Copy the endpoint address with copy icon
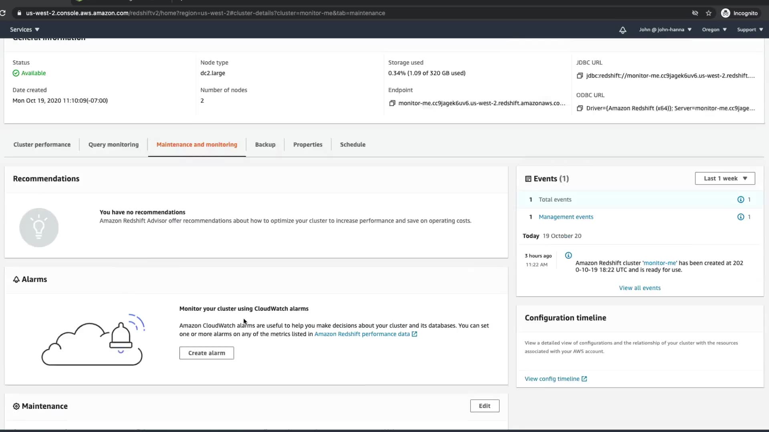 pos(392,103)
